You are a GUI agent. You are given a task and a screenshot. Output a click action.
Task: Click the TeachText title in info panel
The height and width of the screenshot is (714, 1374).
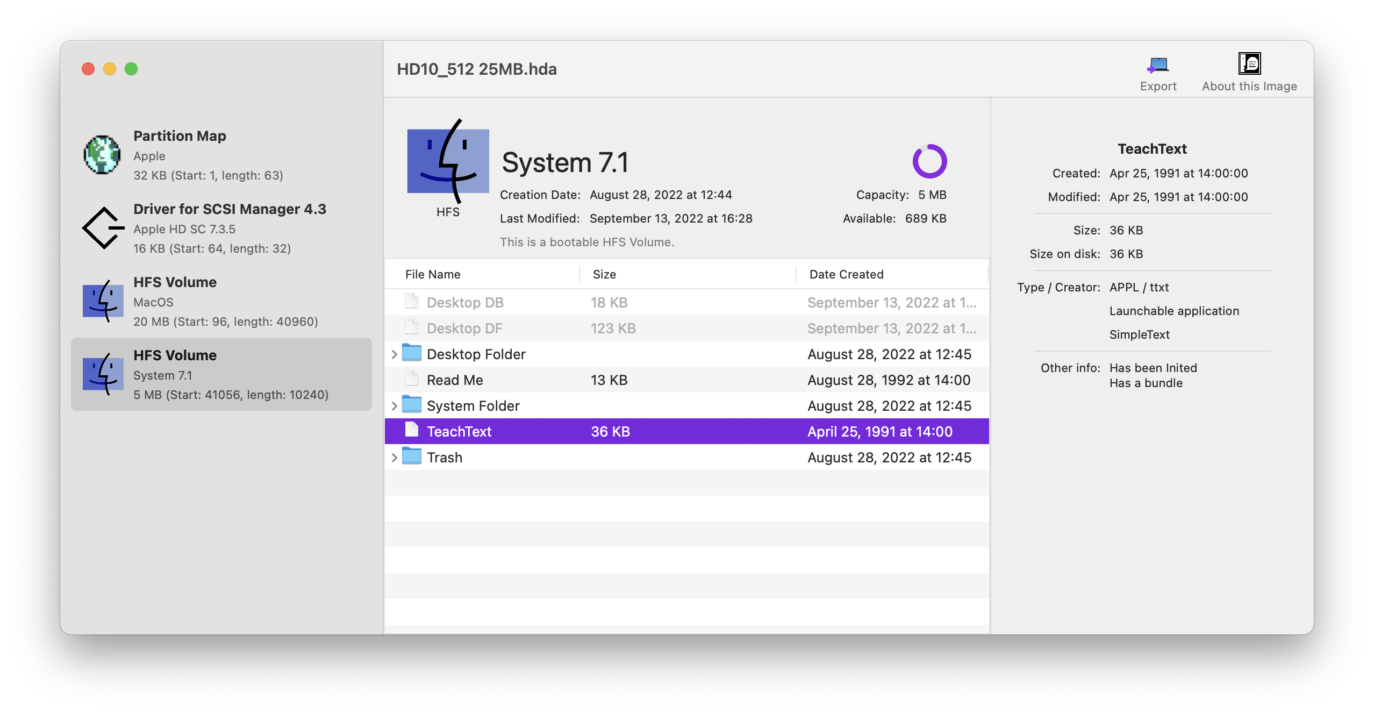click(x=1152, y=149)
